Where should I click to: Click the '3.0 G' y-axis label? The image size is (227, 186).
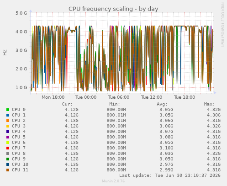21,50
